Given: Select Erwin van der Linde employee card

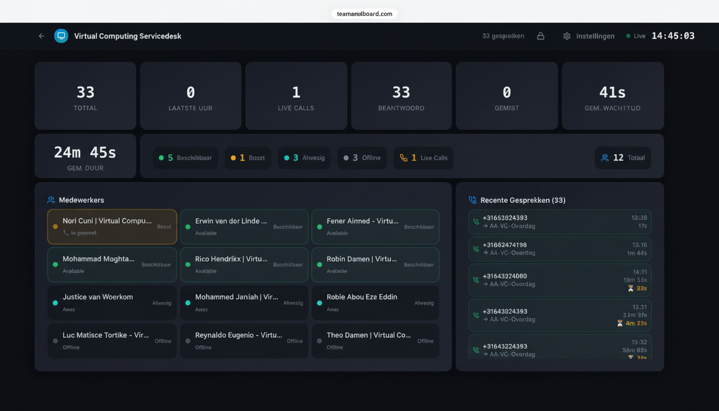Looking at the screenshot, I should pyautogui.click(x=244, y=227).
